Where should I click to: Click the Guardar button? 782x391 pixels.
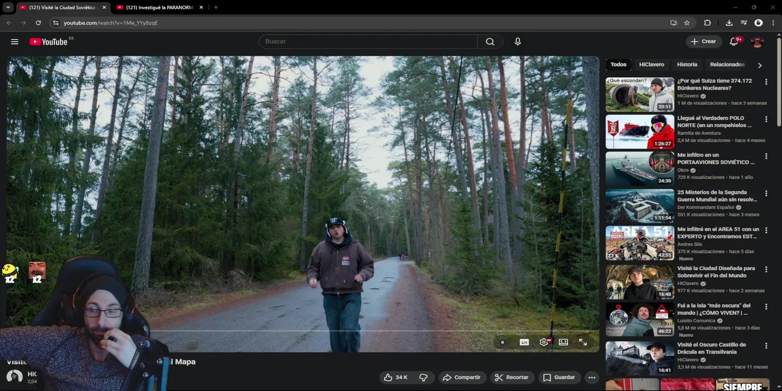click(559, 377)
